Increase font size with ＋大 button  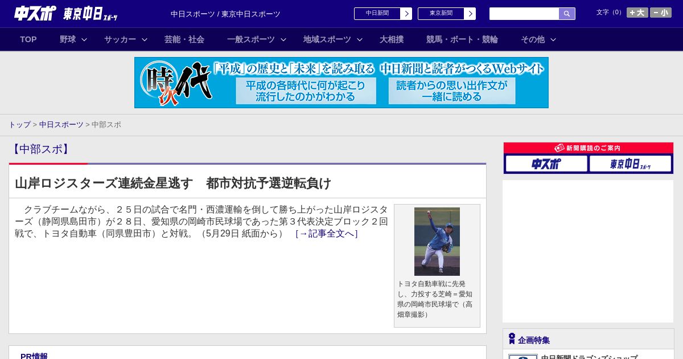(x=637, y=13)
